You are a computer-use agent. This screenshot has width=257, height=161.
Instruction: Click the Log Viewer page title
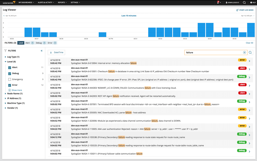tap(10, 10)
